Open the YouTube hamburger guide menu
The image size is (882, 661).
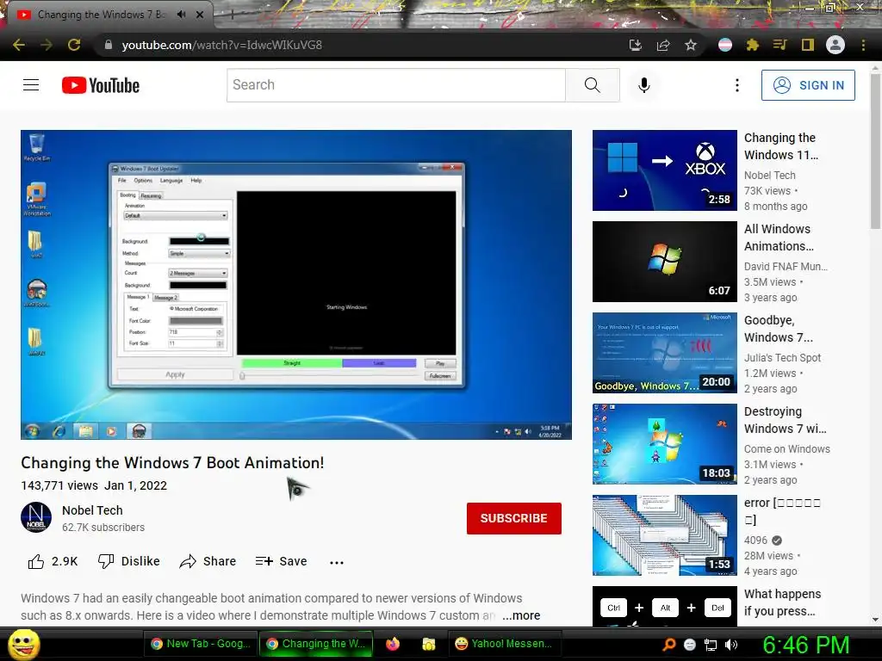[x=31, y=85]
